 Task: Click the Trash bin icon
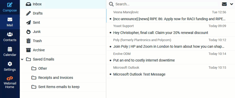click(x=28, y=41)
